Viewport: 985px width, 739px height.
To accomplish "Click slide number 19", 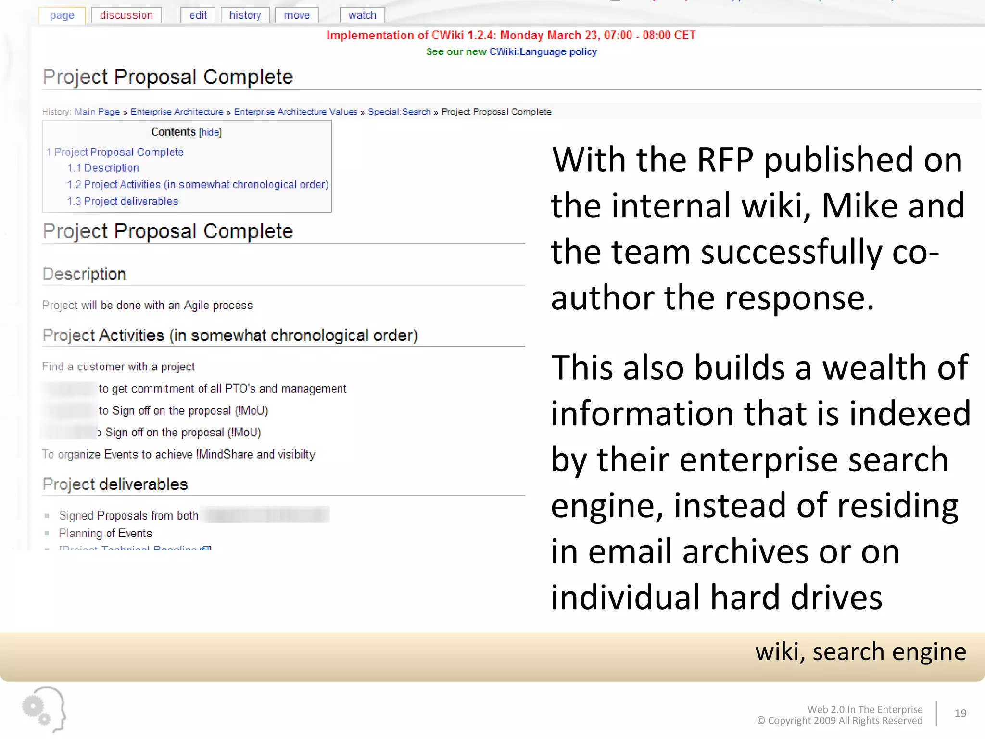I will pyautogui.click(x=960, y=713).
